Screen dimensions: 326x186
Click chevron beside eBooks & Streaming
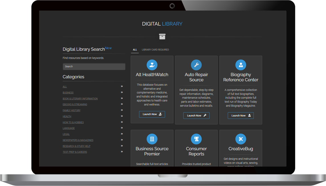coord(122,104)
